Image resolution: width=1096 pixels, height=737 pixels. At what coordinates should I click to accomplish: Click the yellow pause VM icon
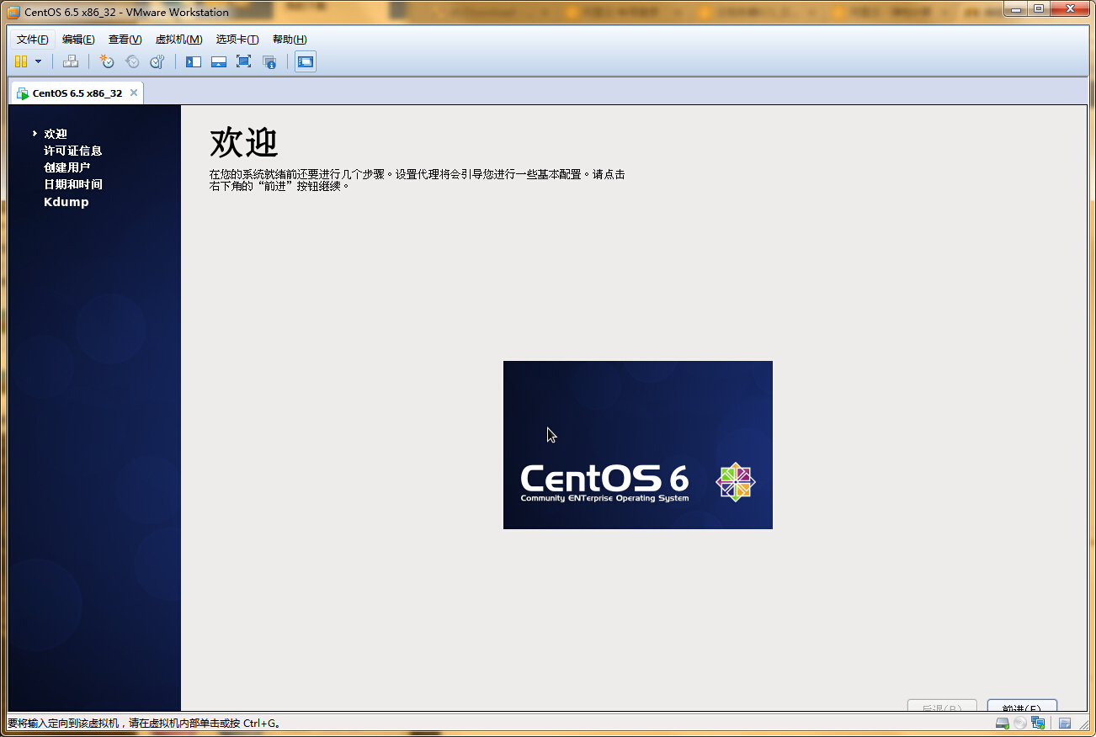(21, 61)
